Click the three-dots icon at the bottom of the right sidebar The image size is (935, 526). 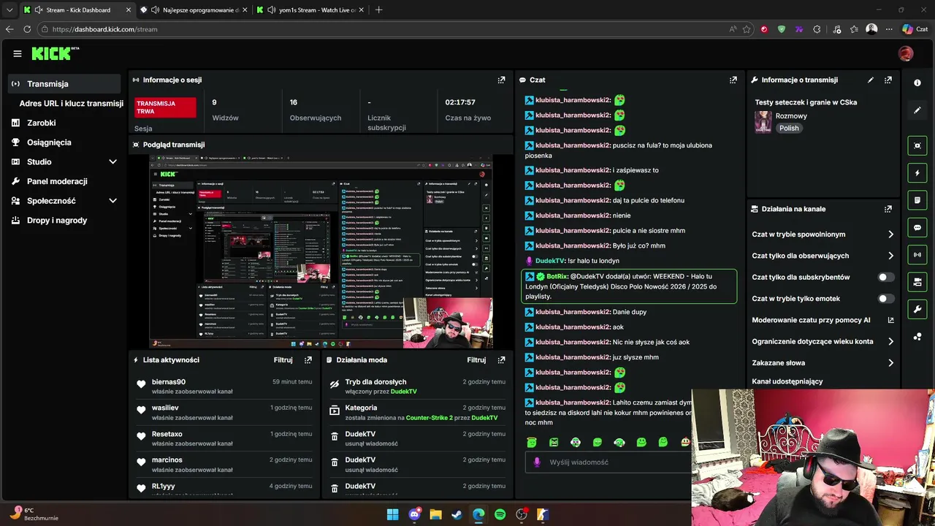click(x=917, y=337)
